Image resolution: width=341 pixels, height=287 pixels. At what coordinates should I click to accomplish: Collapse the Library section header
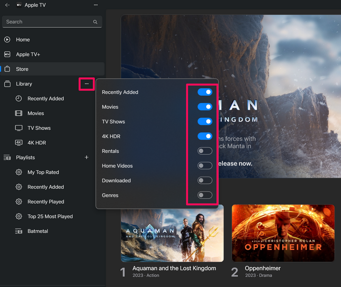[24, 84]
